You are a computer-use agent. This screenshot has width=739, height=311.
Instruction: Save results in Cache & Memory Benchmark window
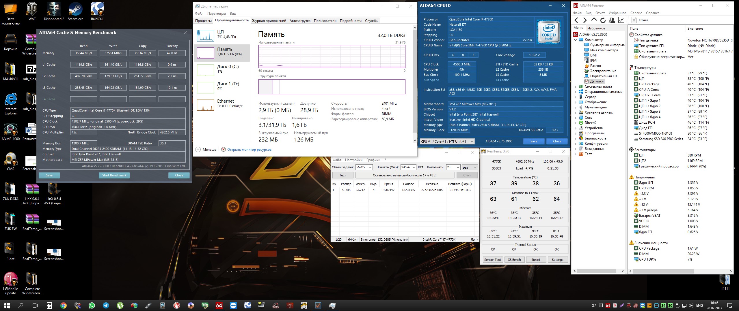click(x=49, y=175)
